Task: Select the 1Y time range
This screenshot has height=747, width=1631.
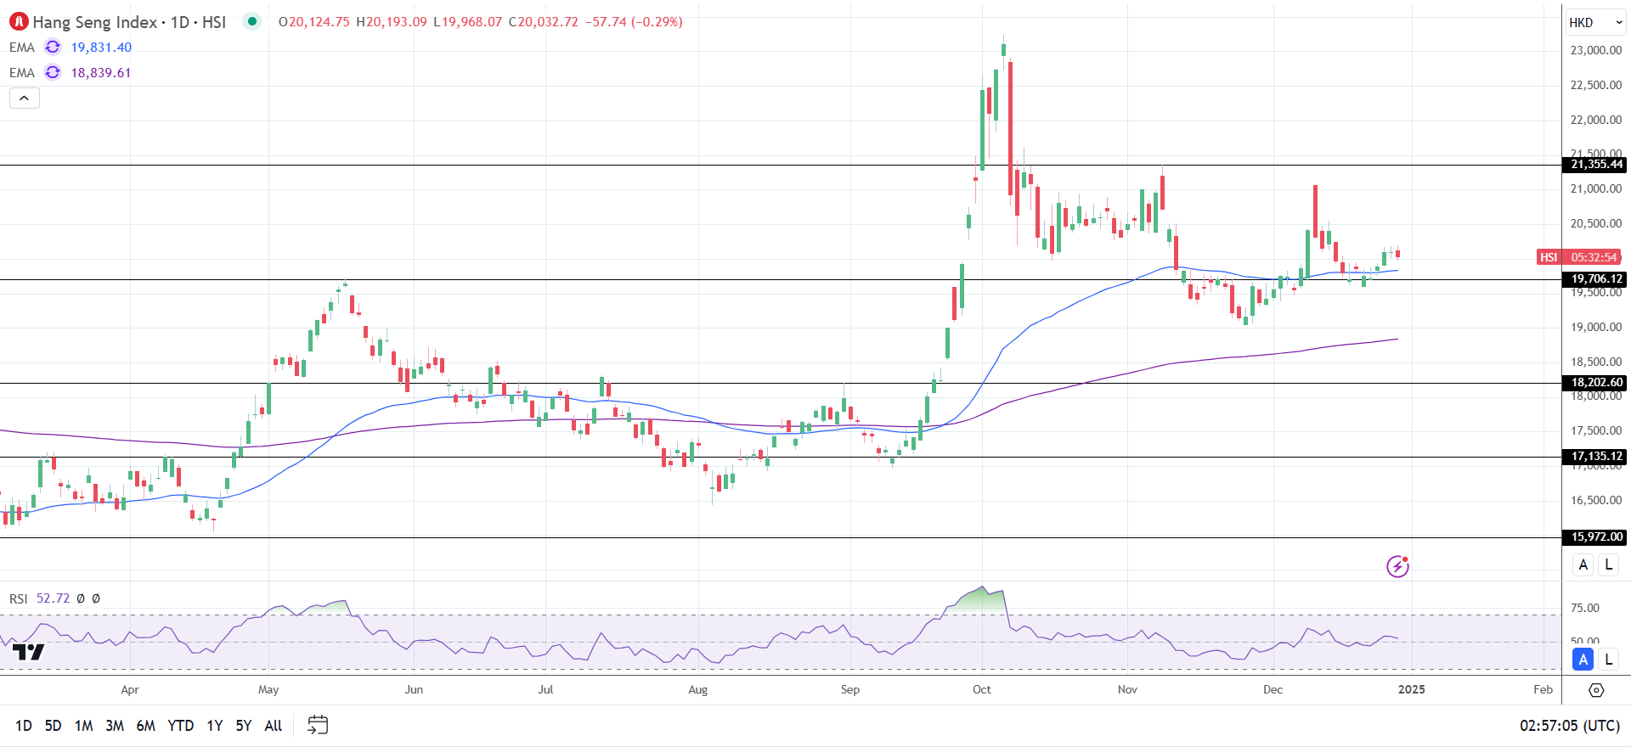Action: tap(215, 726)
